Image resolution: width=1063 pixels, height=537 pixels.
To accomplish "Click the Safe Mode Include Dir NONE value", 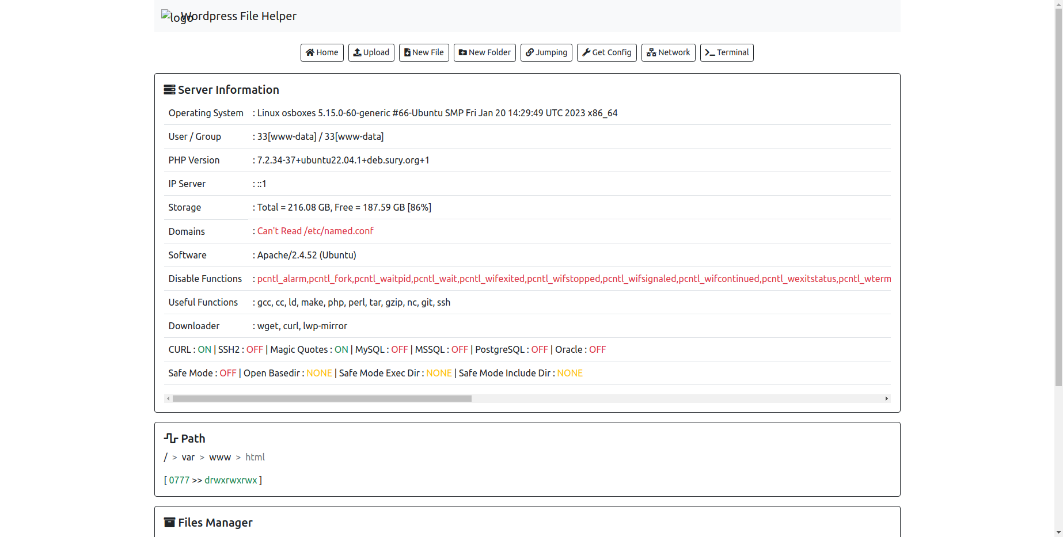I will [570, 373].
